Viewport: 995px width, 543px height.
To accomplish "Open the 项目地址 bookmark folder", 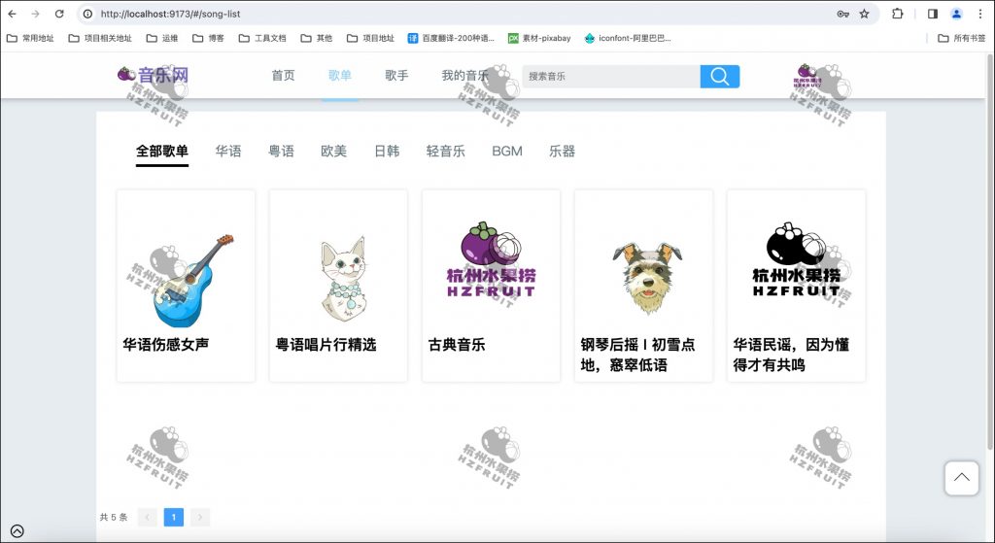I will tap(370, 38).
